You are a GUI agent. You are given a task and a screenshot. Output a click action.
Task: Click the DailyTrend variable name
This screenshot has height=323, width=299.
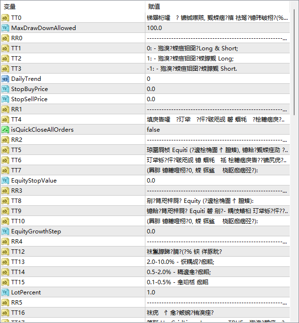coord(26,79)
